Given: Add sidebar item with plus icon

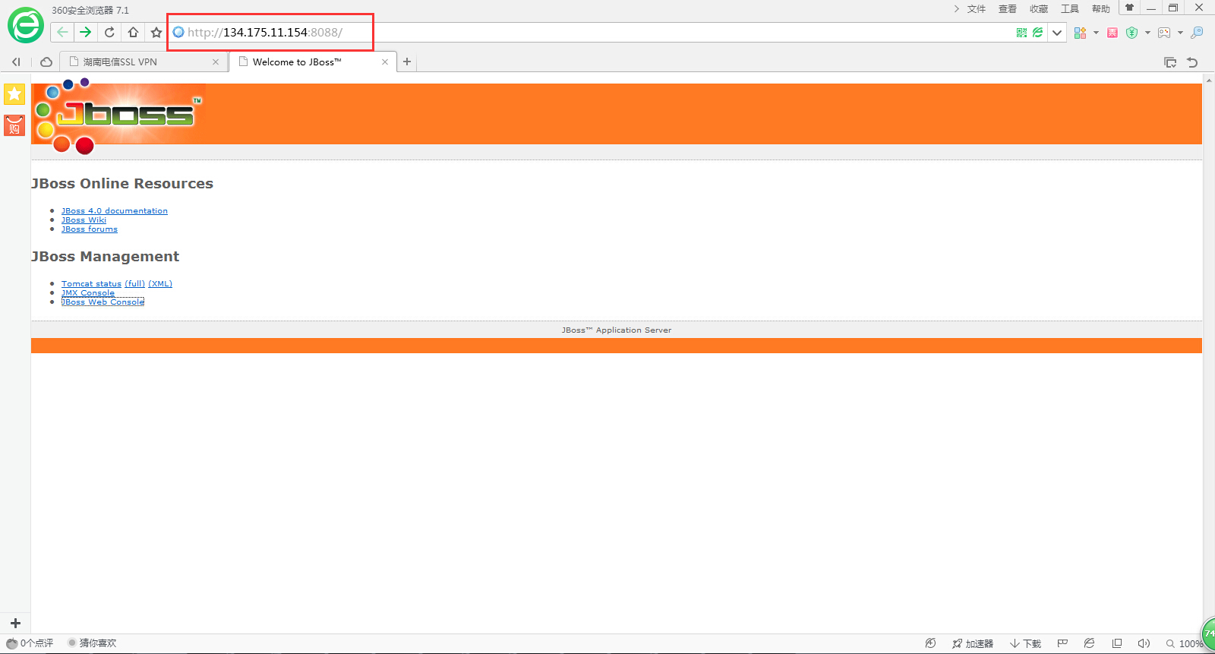Looking at the screenshot, I should (15, 623).
